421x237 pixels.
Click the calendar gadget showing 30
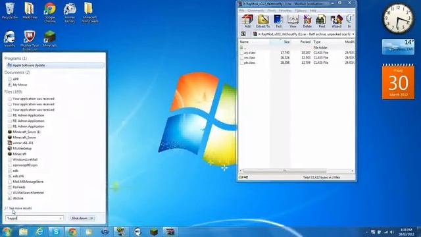click(398, 82)
